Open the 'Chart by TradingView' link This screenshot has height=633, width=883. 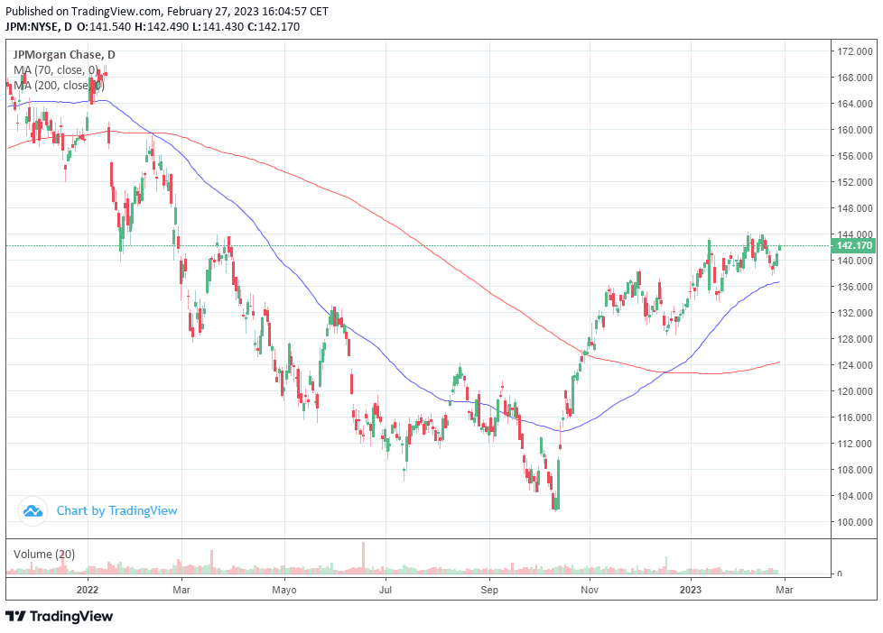(117, 511)
